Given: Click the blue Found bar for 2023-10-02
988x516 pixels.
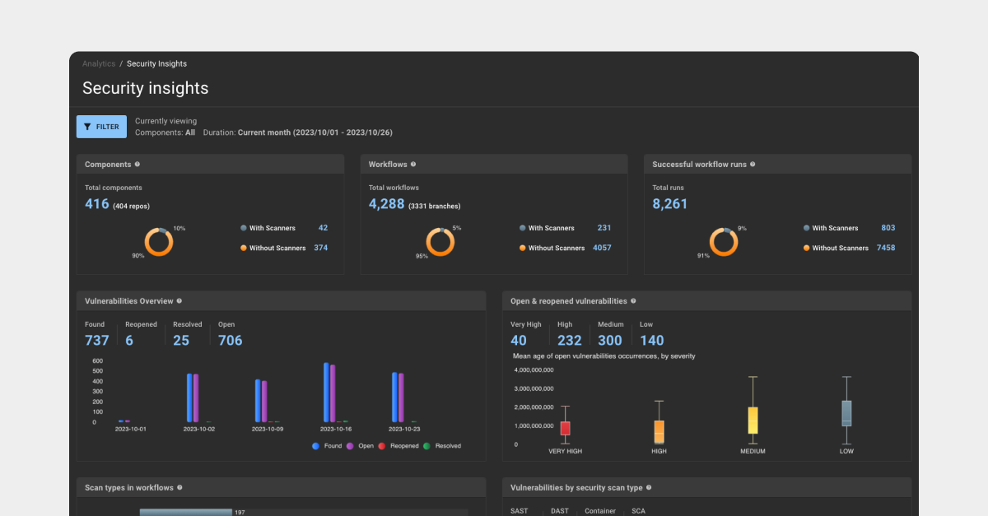Looking at the screenshot, I should click(x=189, y=397).
